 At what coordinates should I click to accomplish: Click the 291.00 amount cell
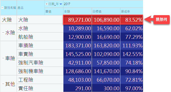click(78, 88)
